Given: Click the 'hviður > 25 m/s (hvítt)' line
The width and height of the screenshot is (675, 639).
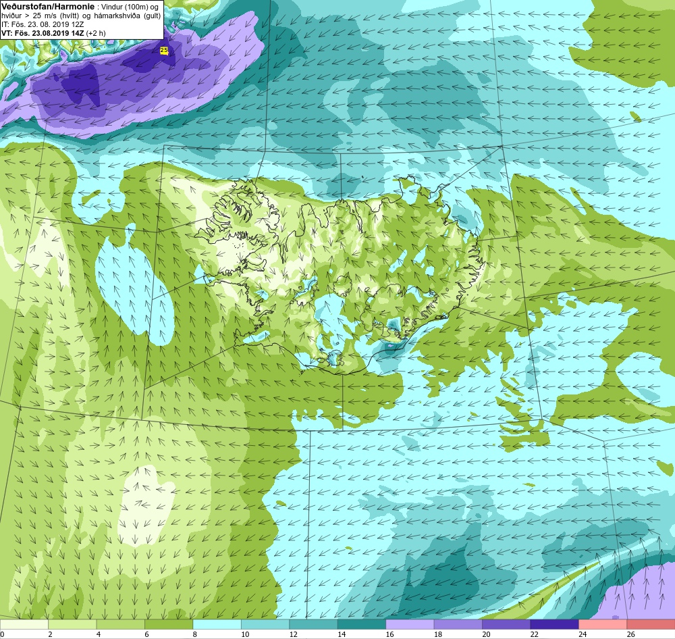Looking at the screenshot, I should (x=39, y=16).
